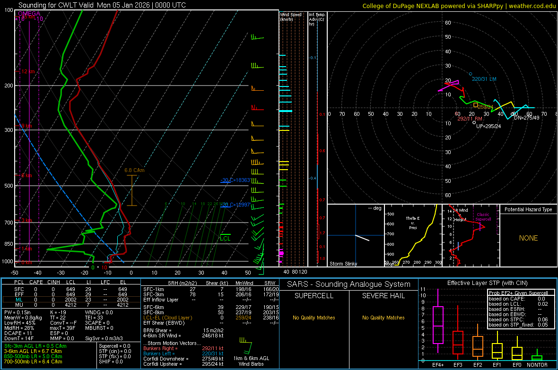Click the '-30 C=18363' height label

pos(235,180)
